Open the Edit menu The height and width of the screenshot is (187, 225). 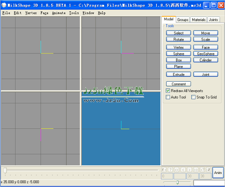pyautogui.click(x=18, y=13)
